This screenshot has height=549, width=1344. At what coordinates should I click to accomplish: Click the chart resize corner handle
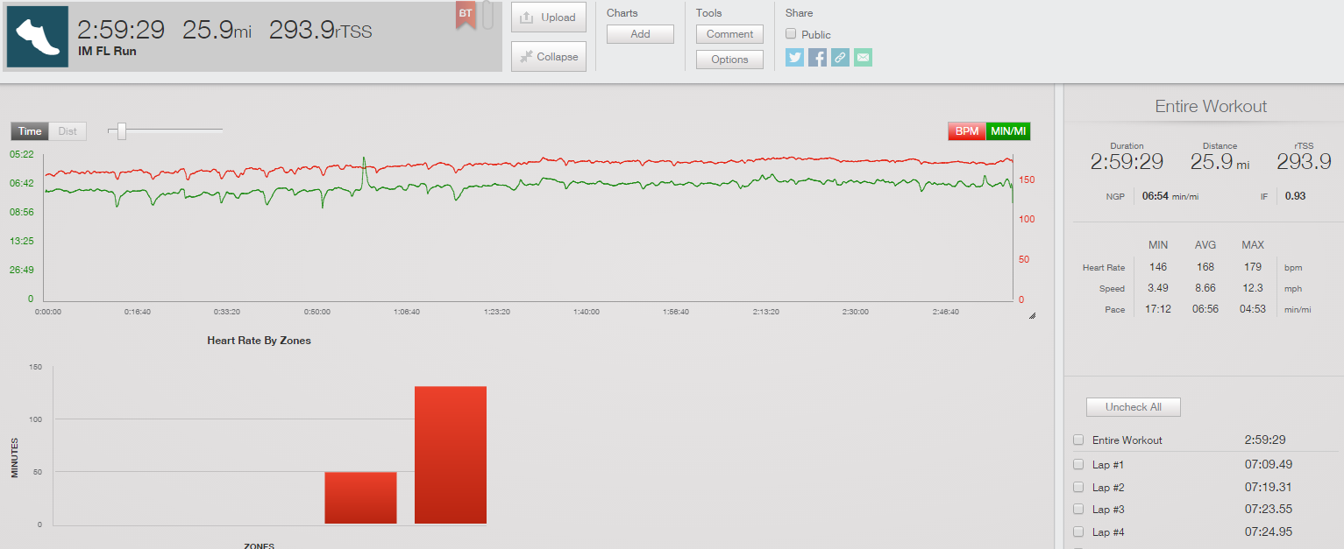[1032, 315]
